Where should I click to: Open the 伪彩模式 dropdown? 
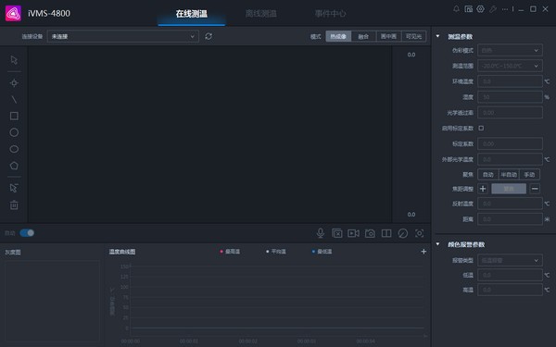[510, 50]
